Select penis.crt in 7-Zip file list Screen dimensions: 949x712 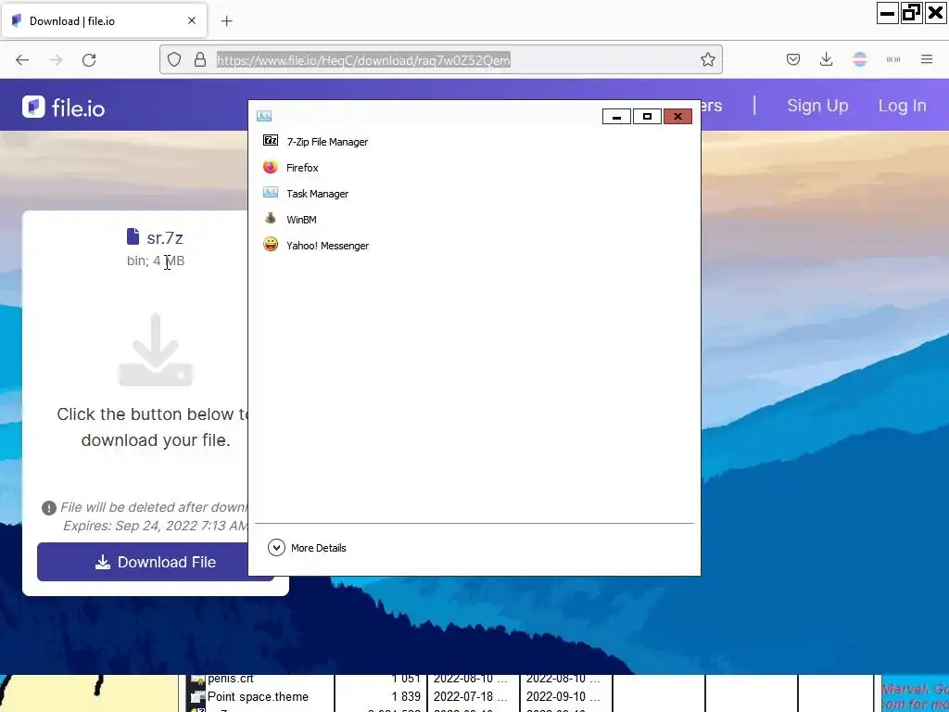click(x=231, y=679)
